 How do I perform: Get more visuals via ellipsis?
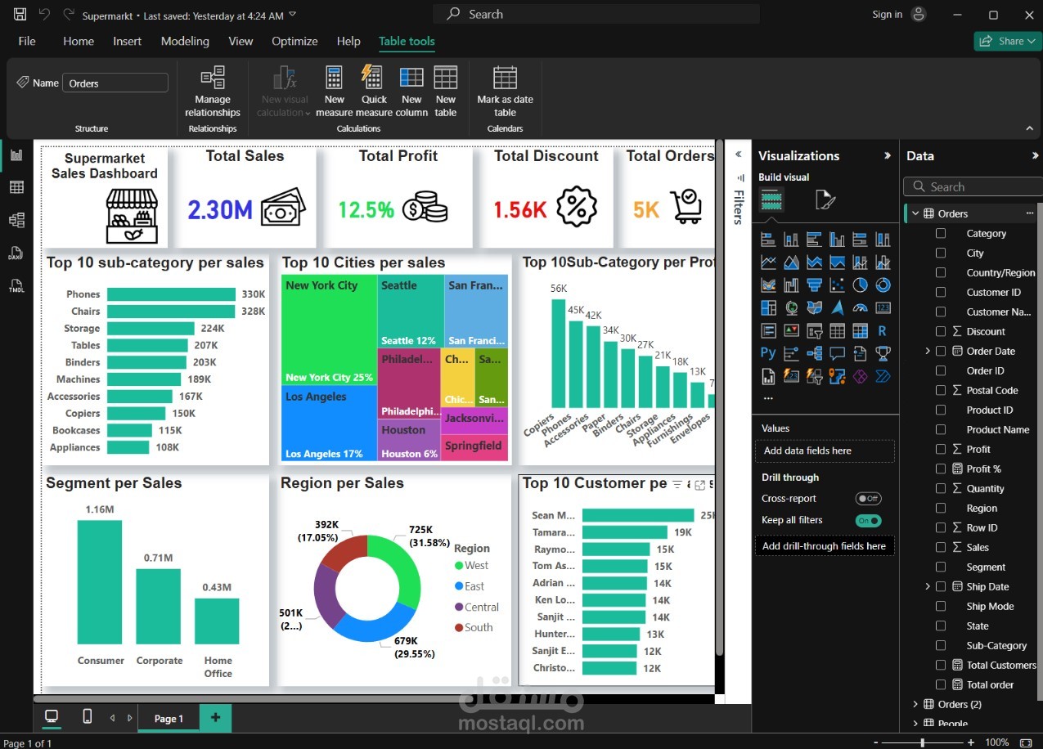pyautogui.click(x=767, y=398)
